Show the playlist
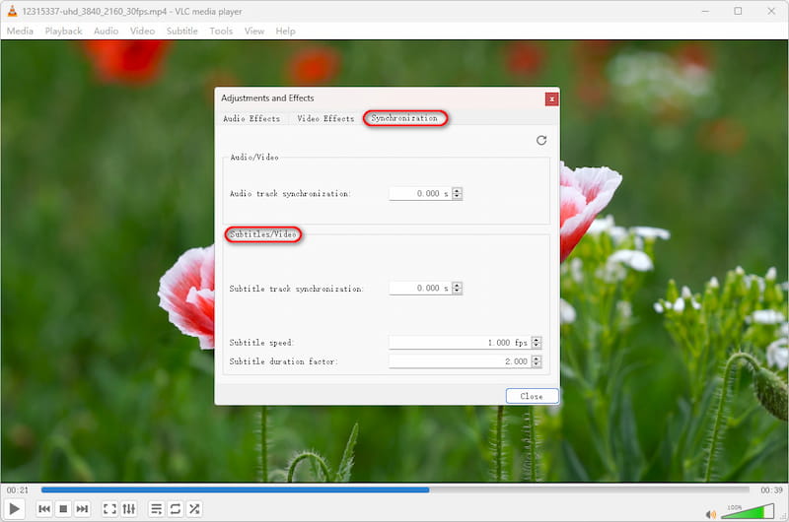Screen dimensions: 789x522 [x=157, y=509]
